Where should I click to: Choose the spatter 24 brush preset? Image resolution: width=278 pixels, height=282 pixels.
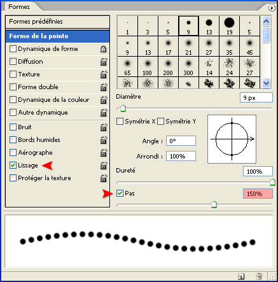click(229, 67)
